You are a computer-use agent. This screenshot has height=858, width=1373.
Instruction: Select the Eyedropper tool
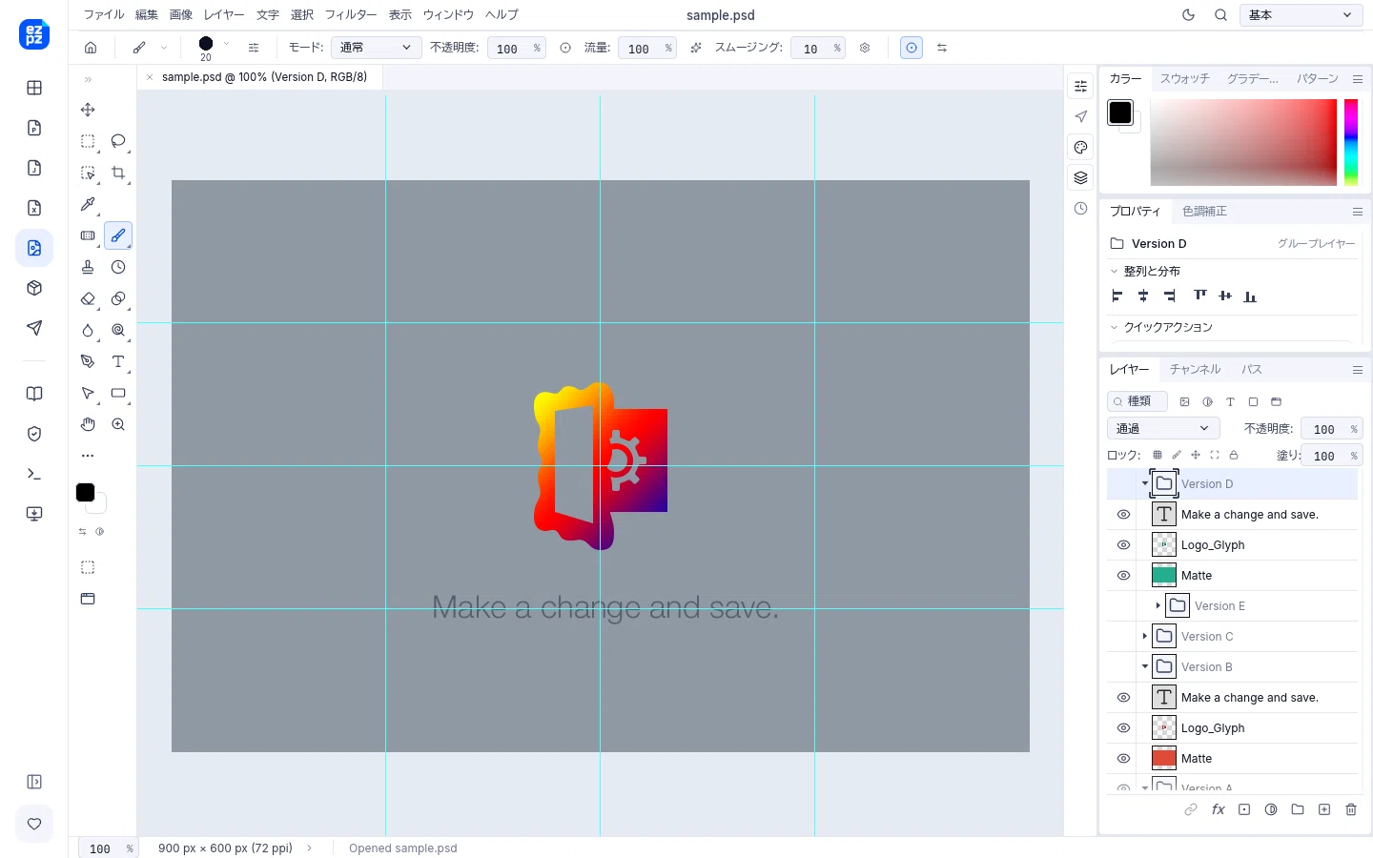(88, 204)
